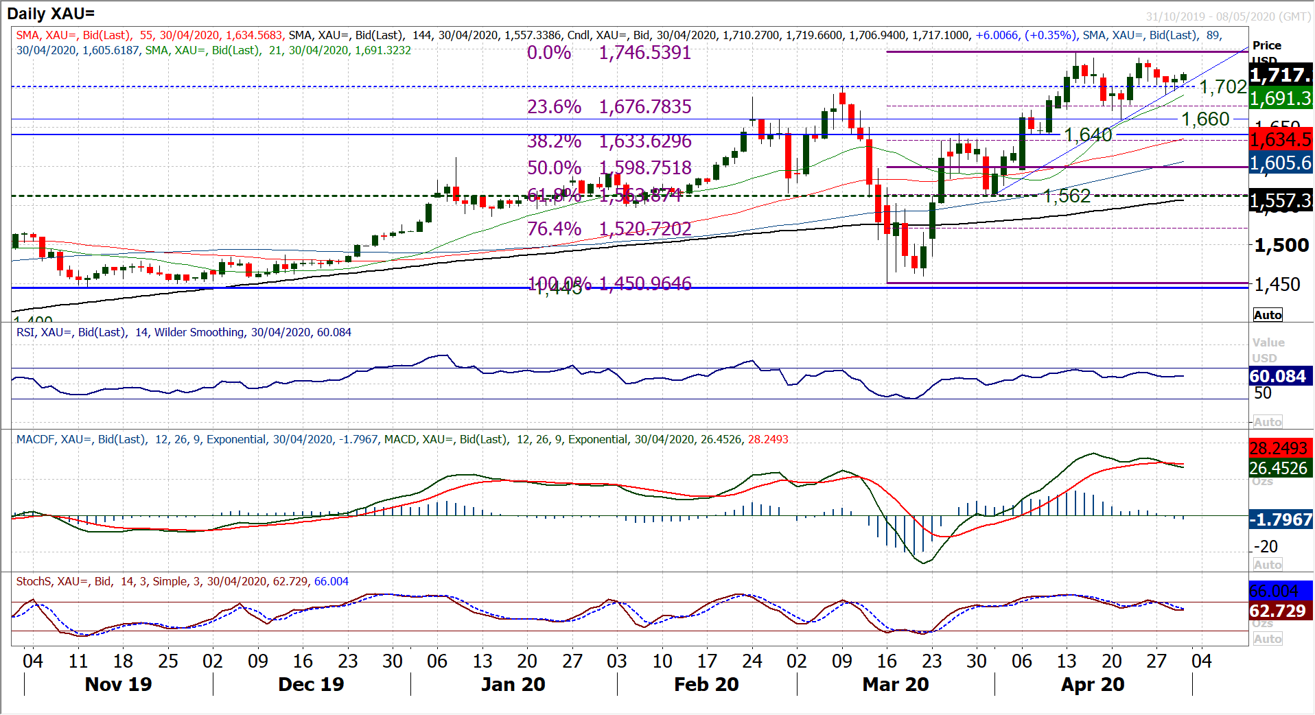
Task: Click the red 55 SMA value tag 1,634.5
Action: [1281, 140]
